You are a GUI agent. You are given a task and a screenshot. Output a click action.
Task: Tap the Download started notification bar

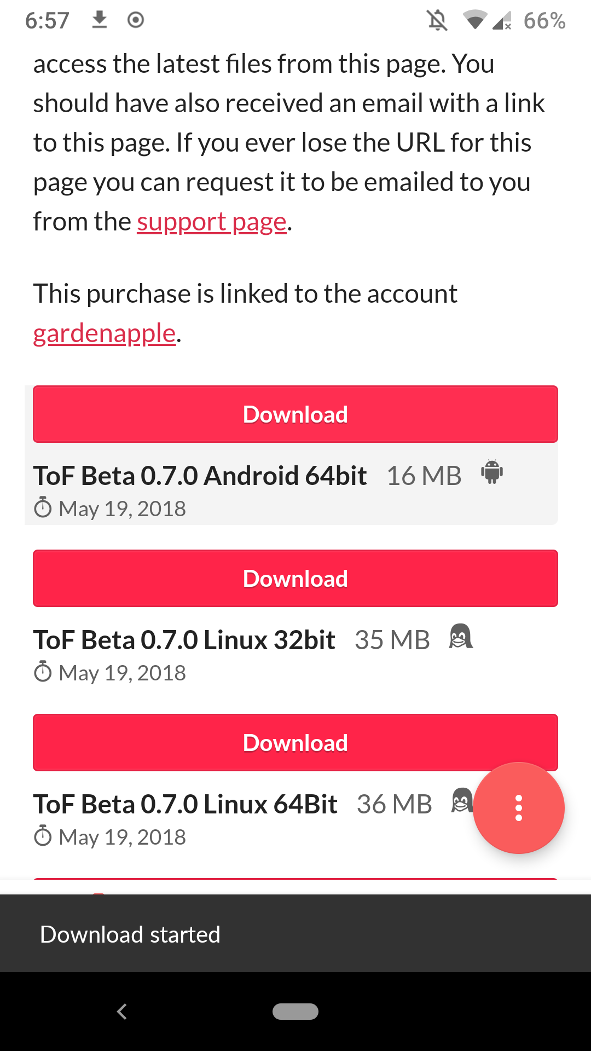click(296, 934)
